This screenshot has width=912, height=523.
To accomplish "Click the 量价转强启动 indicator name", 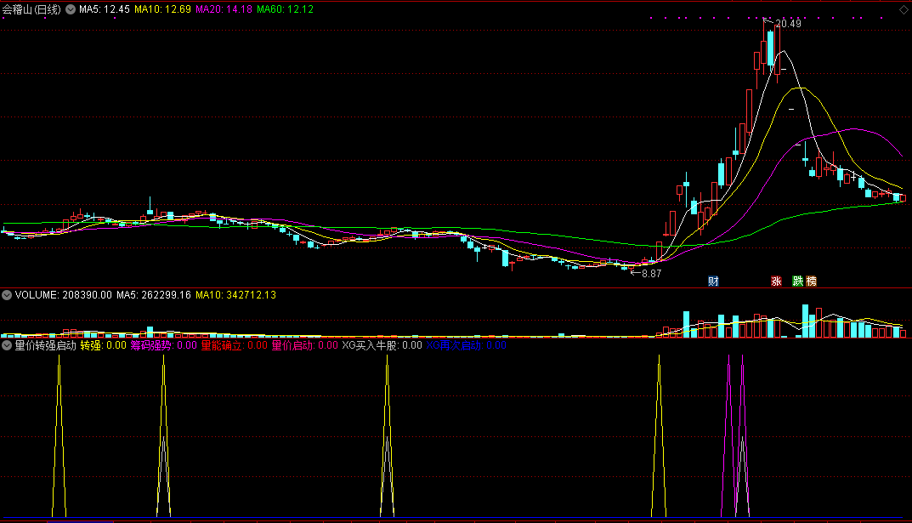I will [45, 345].
